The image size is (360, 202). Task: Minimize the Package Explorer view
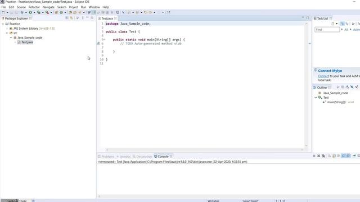(x=88, y=17)
